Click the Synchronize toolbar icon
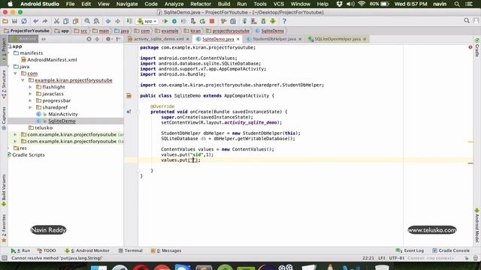The width and height of the screenshot is (481, 270). pyautogui.click(x=24, y=21)
